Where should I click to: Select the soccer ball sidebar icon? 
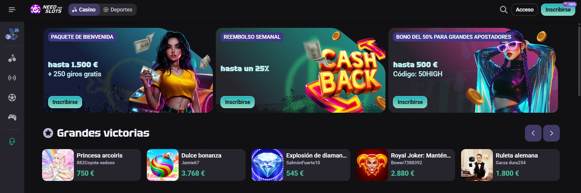pyautogui.click(x=12, y=97)
